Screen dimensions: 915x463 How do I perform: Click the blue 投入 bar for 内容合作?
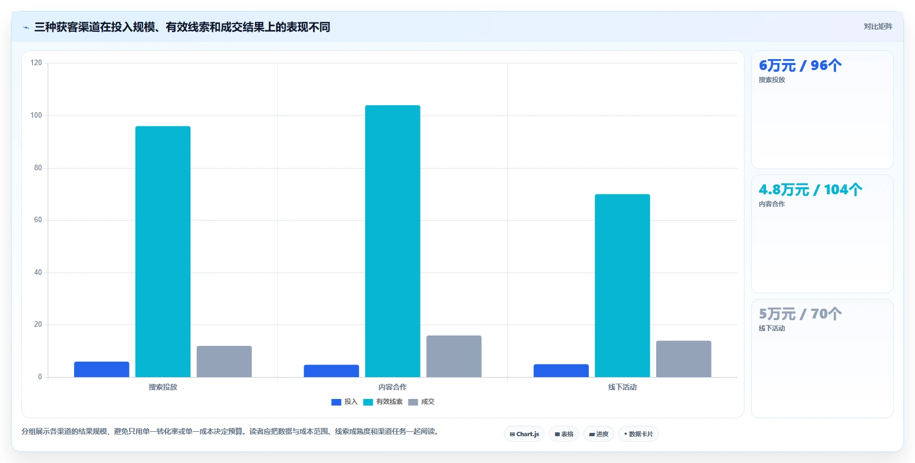331,371
